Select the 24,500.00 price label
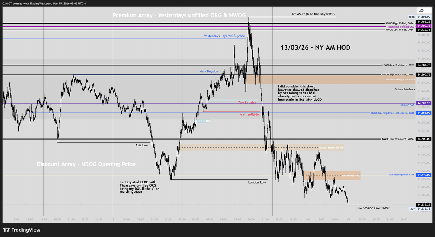The height and width of the screenshot is (237, 435). click(423, 139)
